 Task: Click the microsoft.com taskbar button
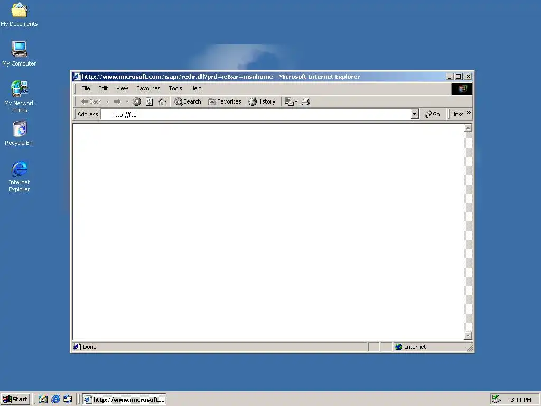(x=125, y=400)
